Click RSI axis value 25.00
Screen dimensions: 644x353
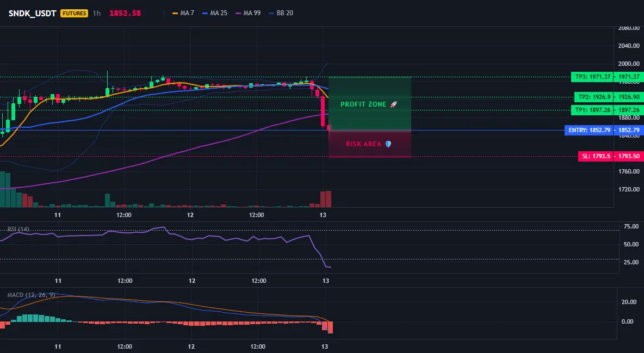(631, 262)
